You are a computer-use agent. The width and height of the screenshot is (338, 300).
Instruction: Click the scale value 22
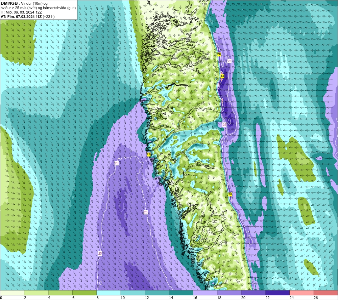point(267,298)
